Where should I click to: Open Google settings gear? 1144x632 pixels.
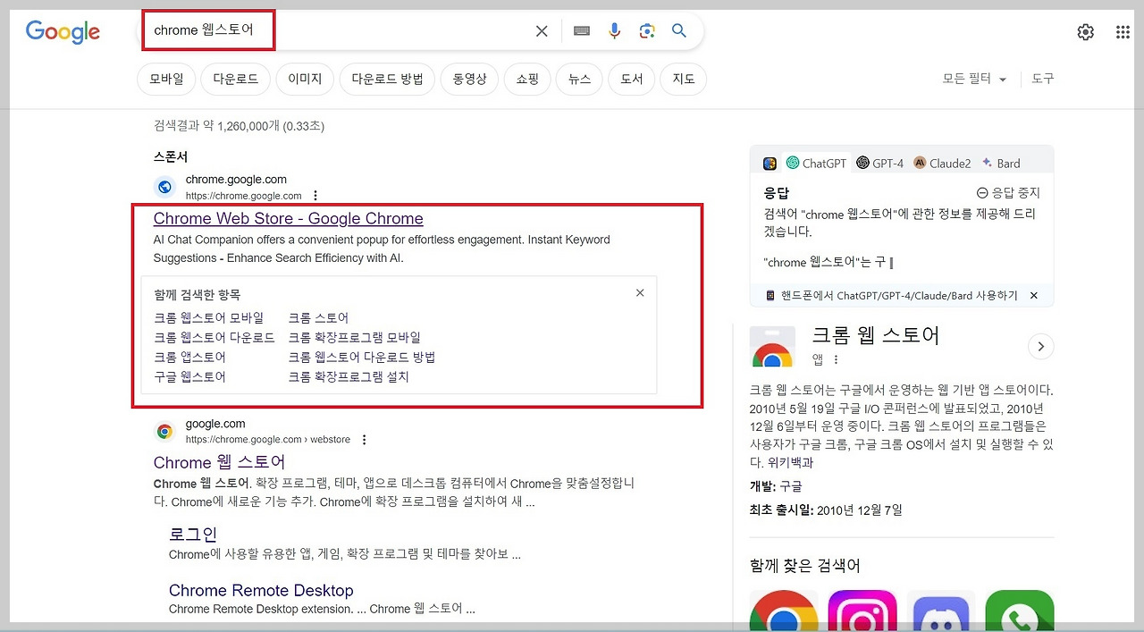(x=1085, y=32)
